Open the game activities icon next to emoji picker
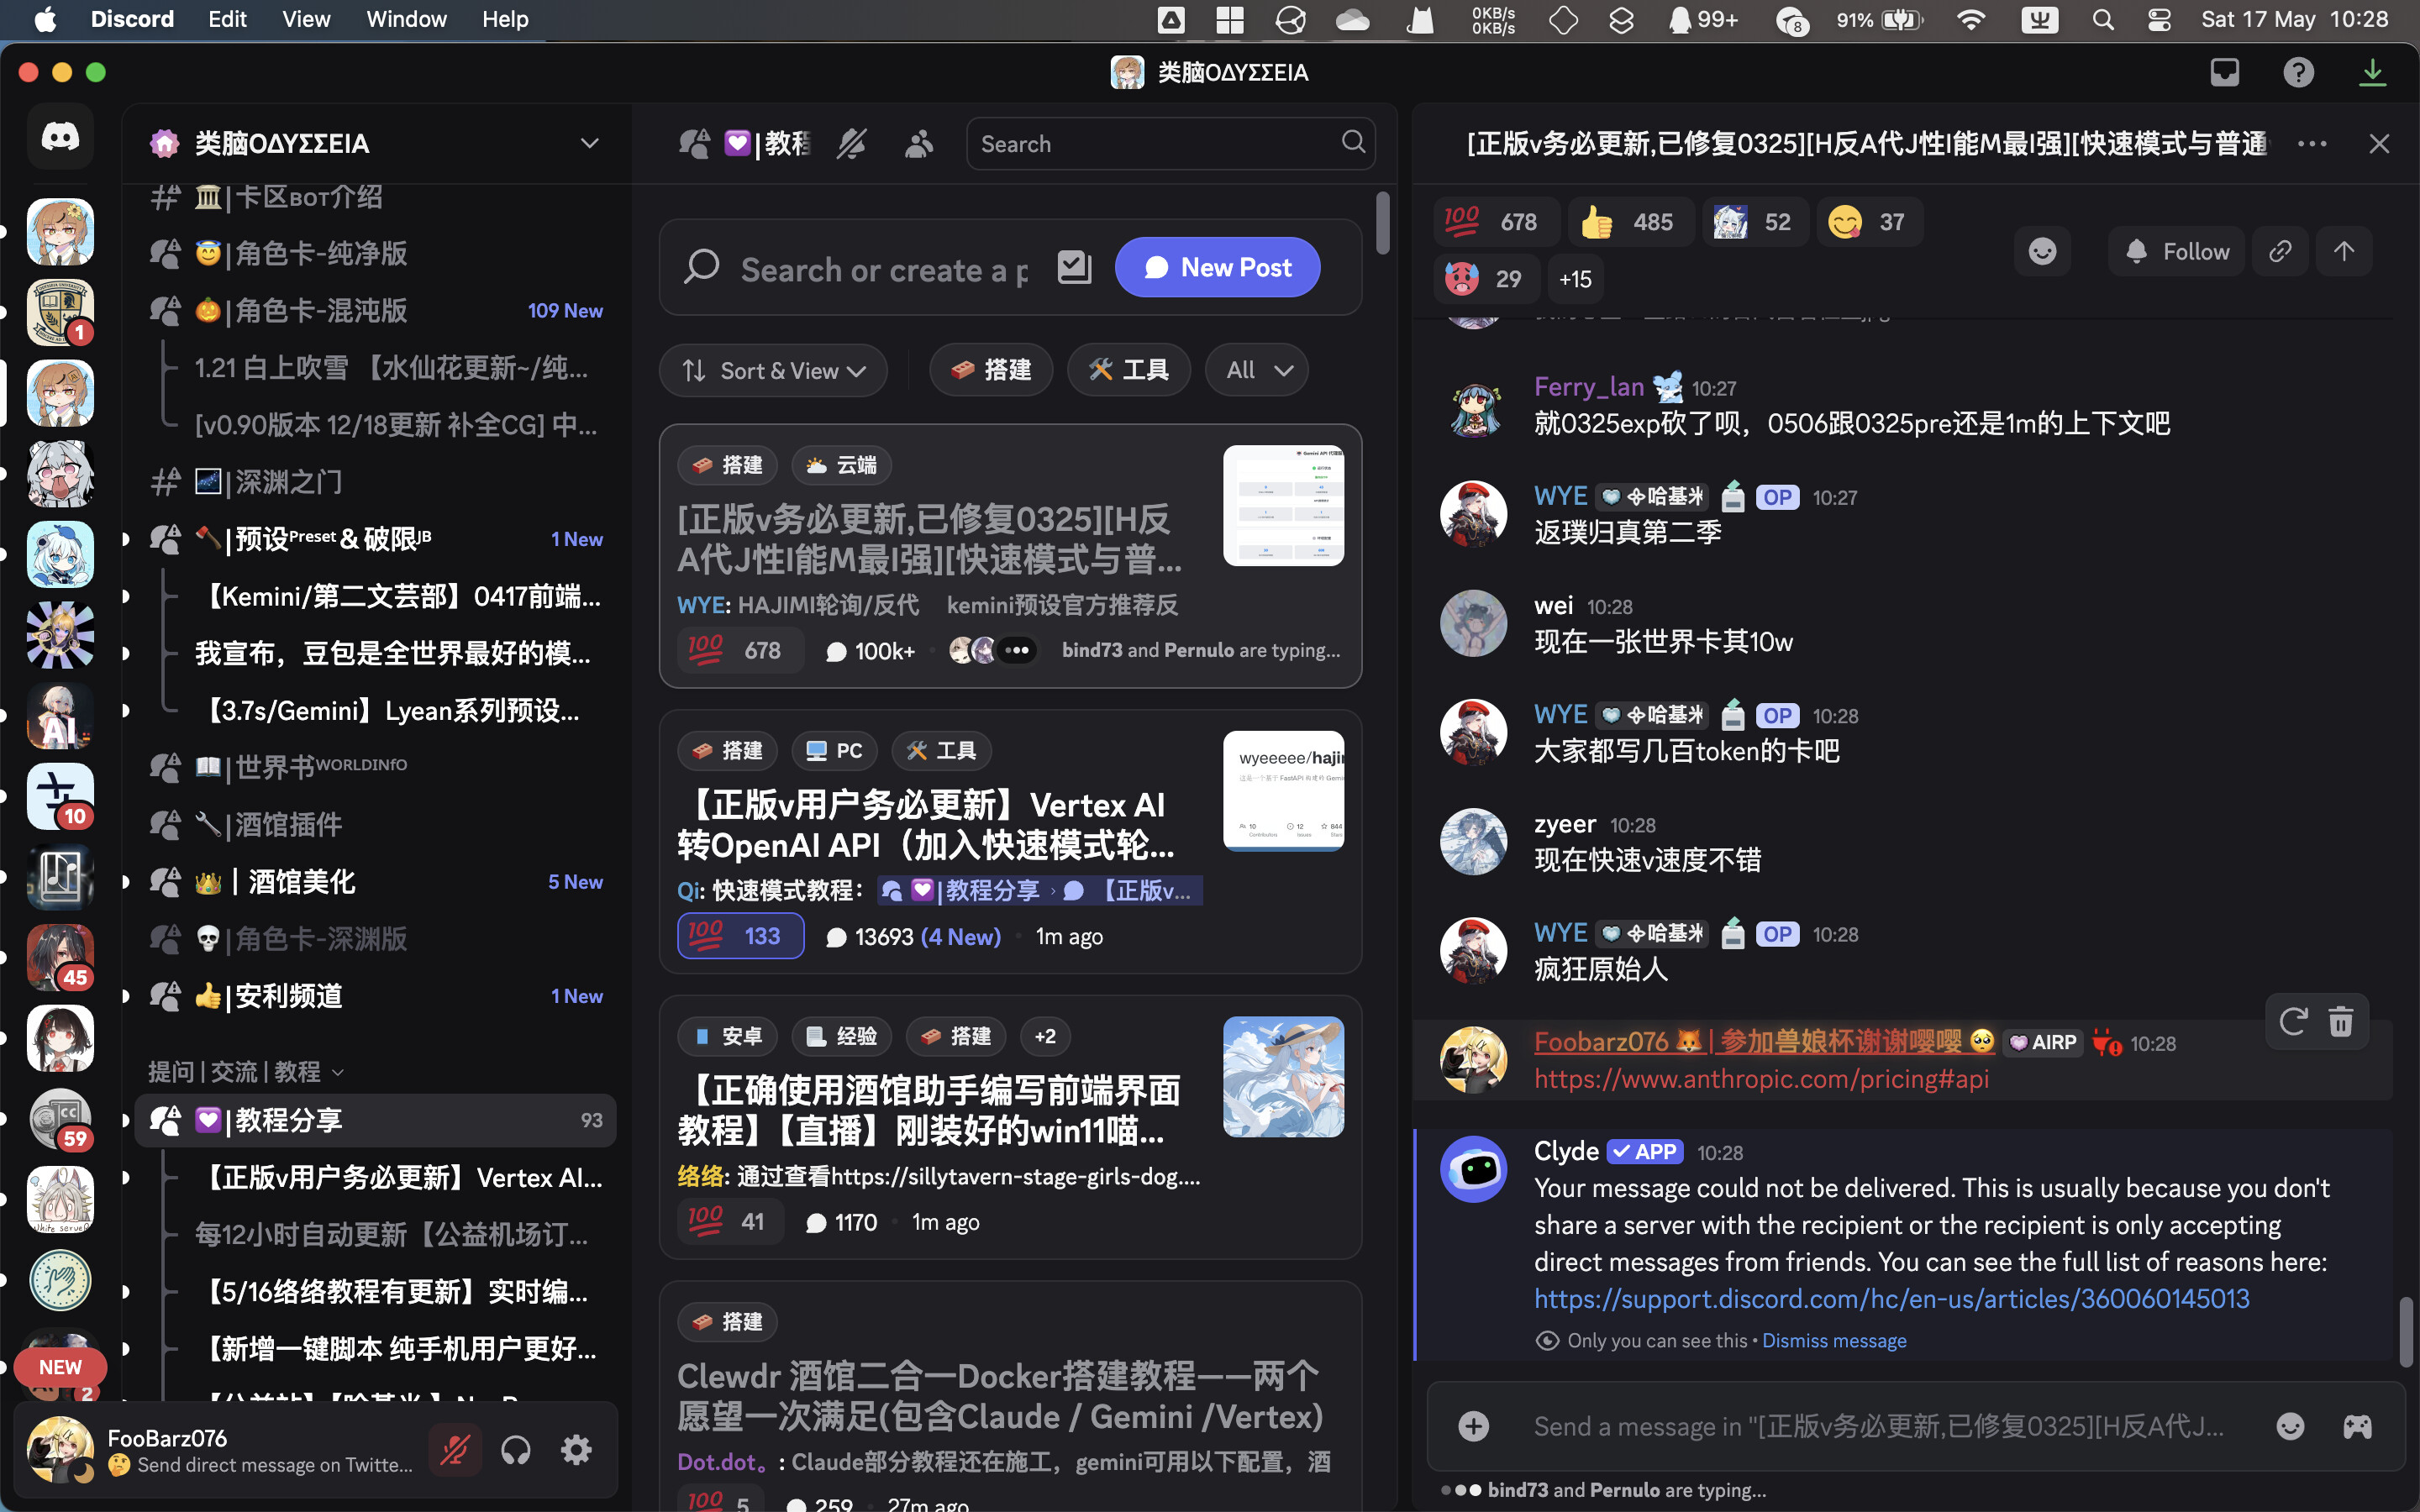 [2358, 1426]
